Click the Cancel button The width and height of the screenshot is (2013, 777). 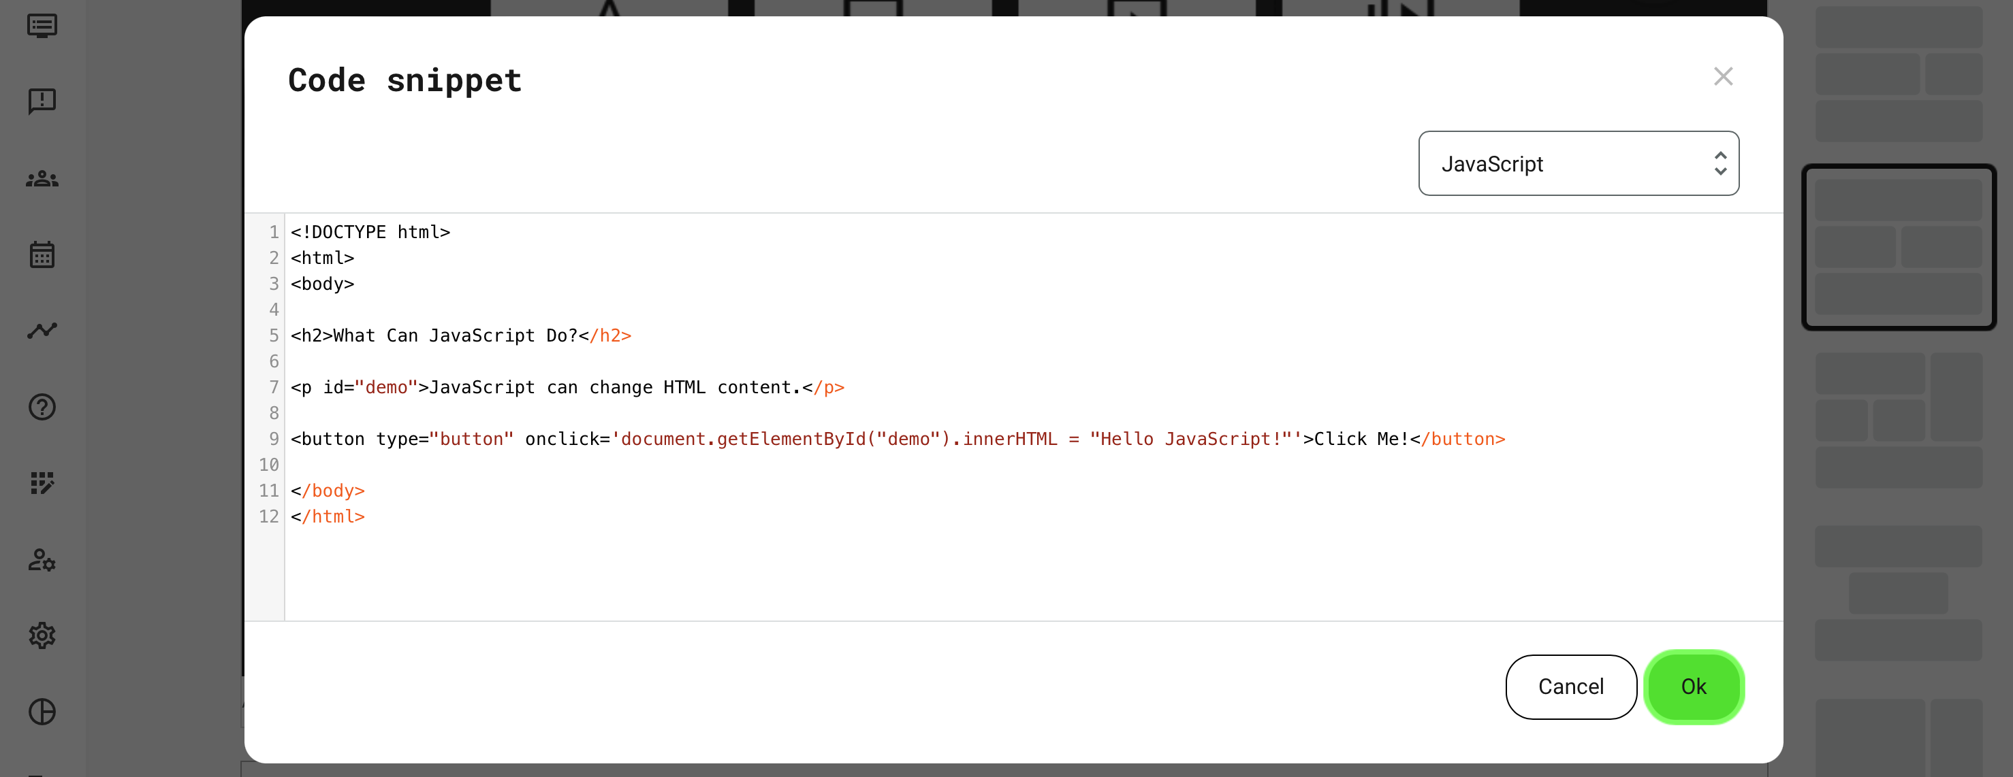(1570, 687)
